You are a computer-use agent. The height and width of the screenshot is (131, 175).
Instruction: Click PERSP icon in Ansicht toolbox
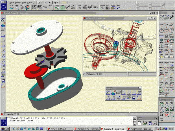pos(129,97)
